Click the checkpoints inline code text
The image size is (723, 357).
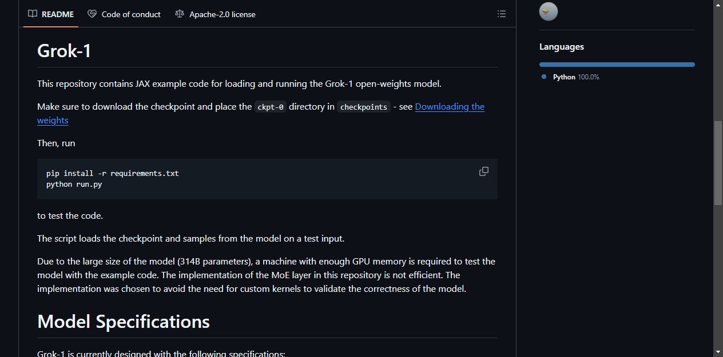[364, 107]
